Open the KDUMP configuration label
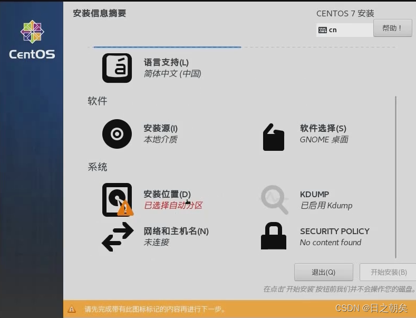Image resolution: width=416 pixels, height=318 pixels. click(314, 194)
